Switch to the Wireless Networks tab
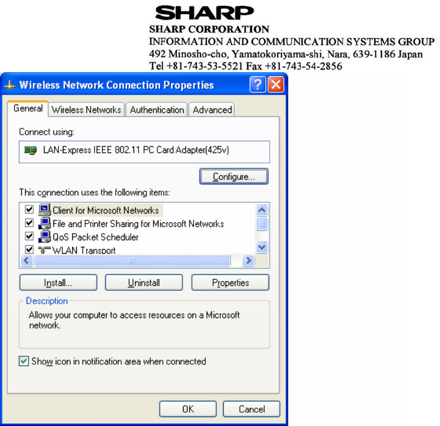This screenshot has height=426, width=440. point(86,110)
